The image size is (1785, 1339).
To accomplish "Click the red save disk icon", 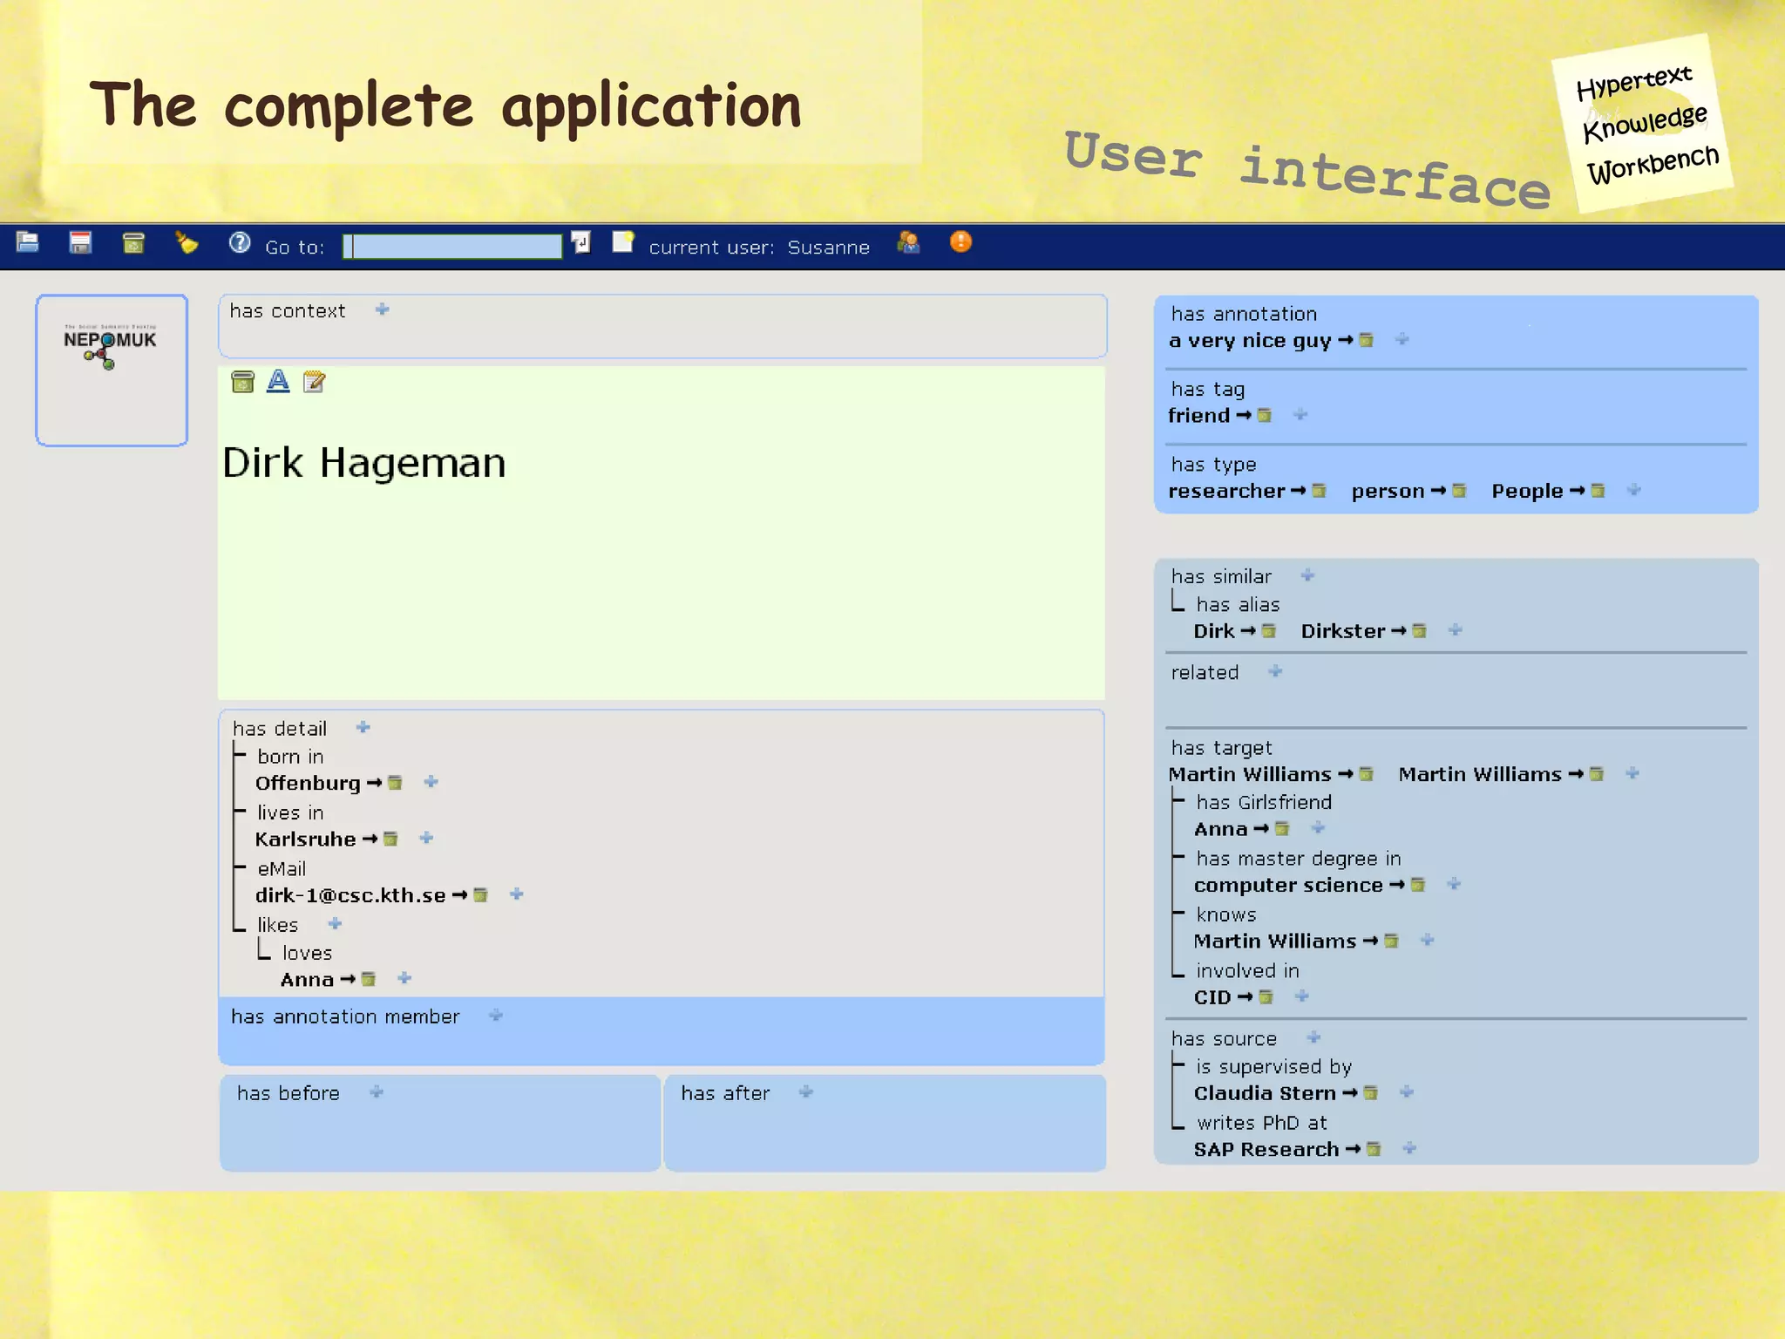I will tap(80, 243).
